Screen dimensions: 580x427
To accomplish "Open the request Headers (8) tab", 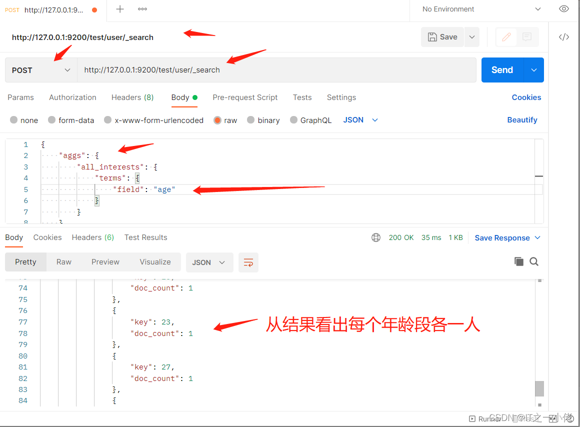I will (132, 97).
